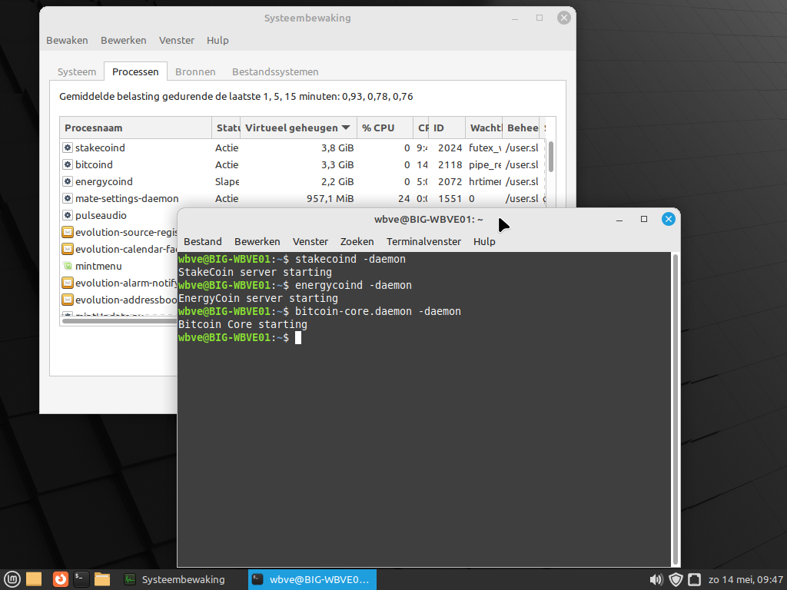Sort processes by the Procesnaam column
787x590 pixels.
pyautogui.click(x=135, y=128)
